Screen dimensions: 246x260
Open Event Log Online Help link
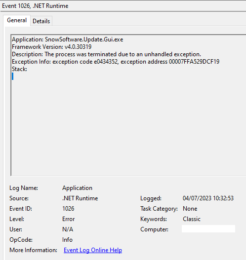pos(93,250)
